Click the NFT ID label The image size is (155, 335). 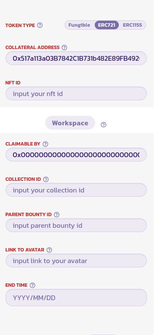13,83
